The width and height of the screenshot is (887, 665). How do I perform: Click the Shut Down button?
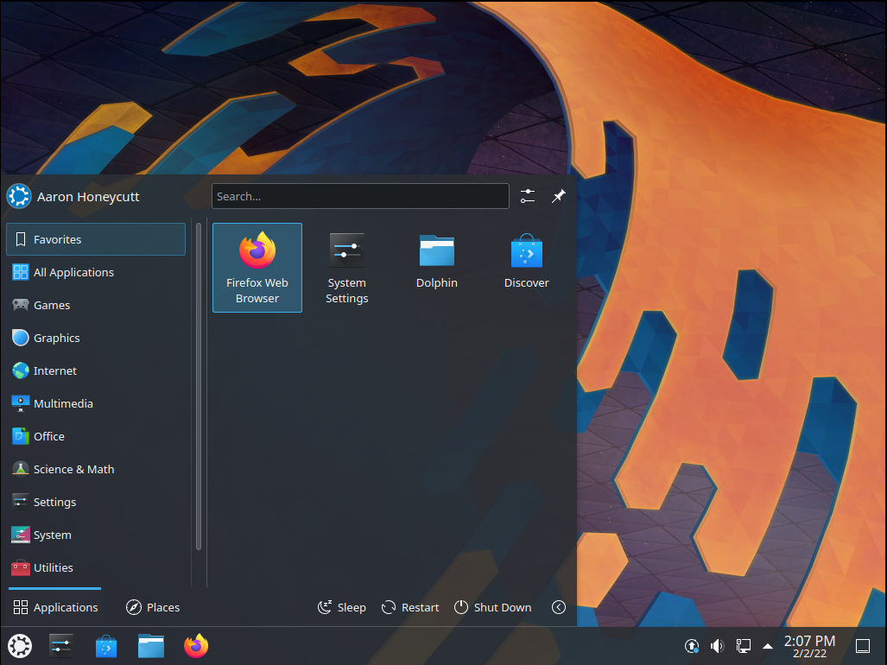[x=492, y=607]
